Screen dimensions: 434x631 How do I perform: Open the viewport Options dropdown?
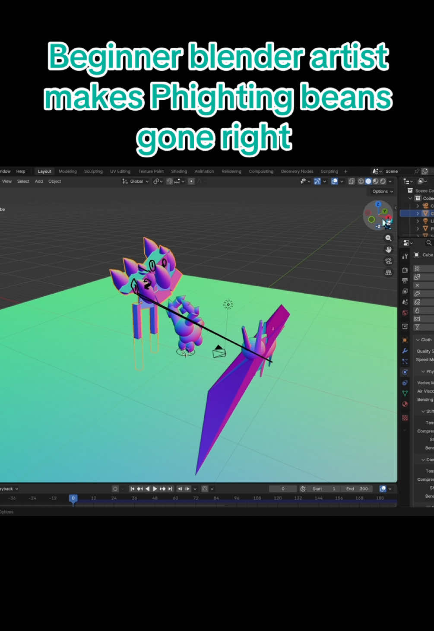(383, 191)
